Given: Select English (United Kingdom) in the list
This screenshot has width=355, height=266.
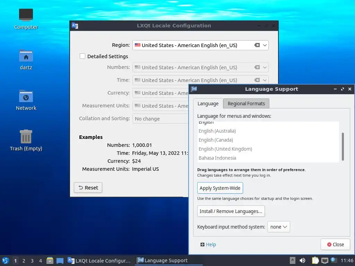Looking at the screenshot, I should click(268, 149).
